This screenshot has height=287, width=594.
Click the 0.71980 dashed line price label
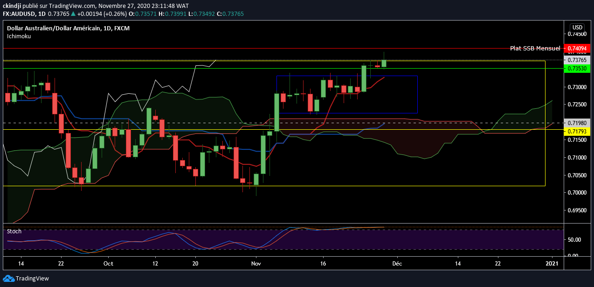[577, 123]
